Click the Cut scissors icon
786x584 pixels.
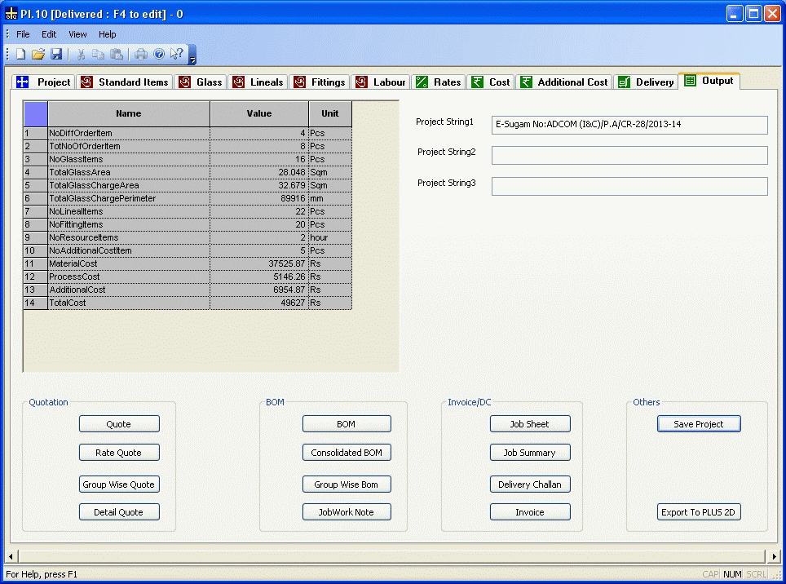[81, 55]
